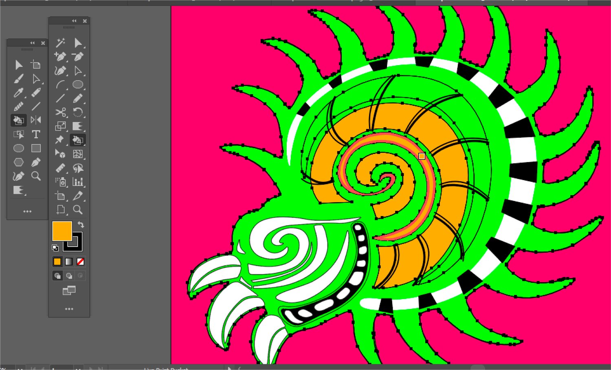Choose the Ellipse tool in the left panel

[x=19, y=148]
